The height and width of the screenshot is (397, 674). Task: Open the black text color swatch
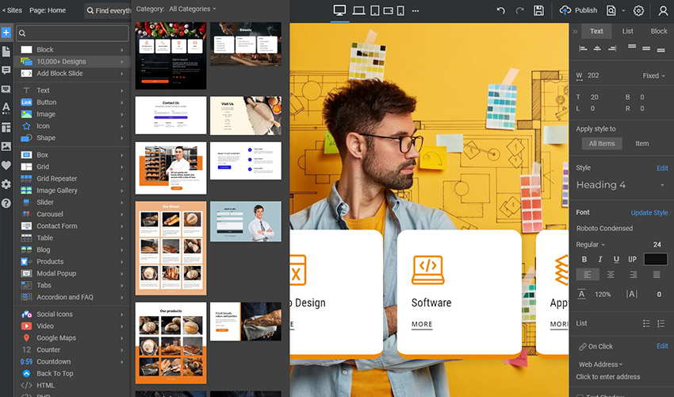(655, 259)
